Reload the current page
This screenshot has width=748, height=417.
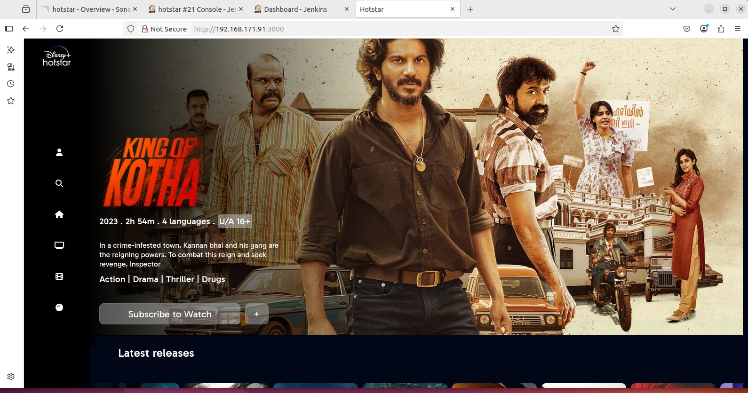(x=60, y=29)
